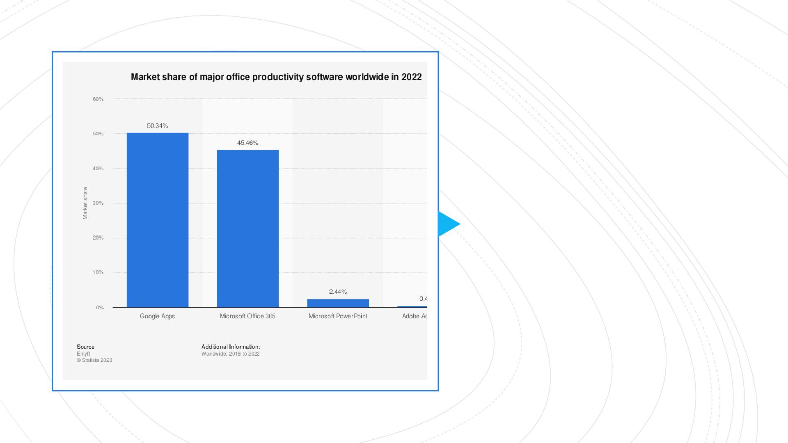Click the 20% y-axis tick label
The height and width of the screenshot is (443, 788).
(98, 238)
